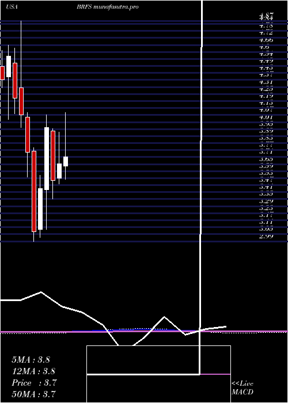The height and width of the screenshot is (403, 288).
Task: Click the 4.07 price axis label
Action: pyautogui.click(x=266, y=110)
